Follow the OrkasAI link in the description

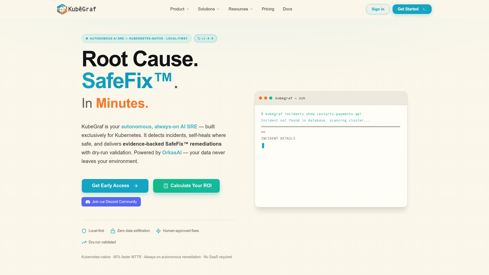coord(172,153)
